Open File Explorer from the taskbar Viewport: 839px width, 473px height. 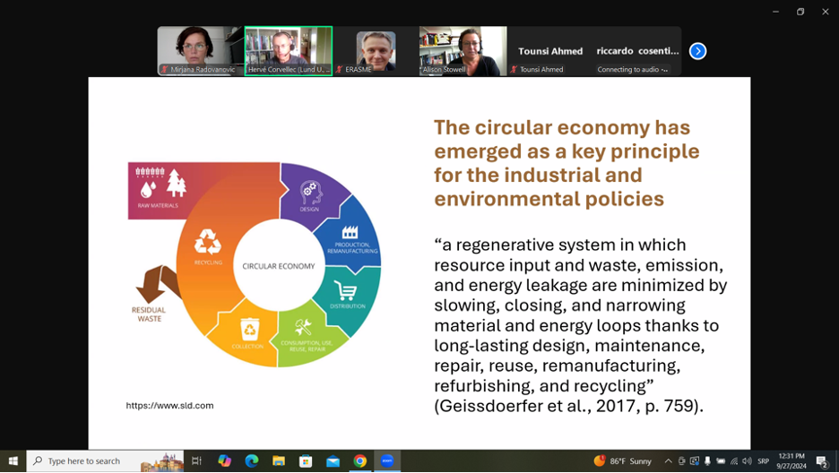pos(279,461)
